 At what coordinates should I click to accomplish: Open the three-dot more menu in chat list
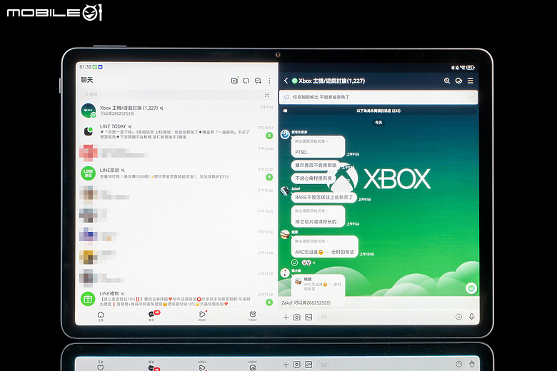click(x=270, y=81)
